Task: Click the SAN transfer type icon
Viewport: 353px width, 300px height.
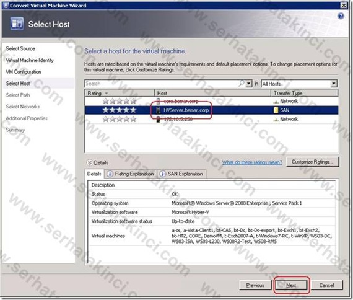Action: coord(276,110)
